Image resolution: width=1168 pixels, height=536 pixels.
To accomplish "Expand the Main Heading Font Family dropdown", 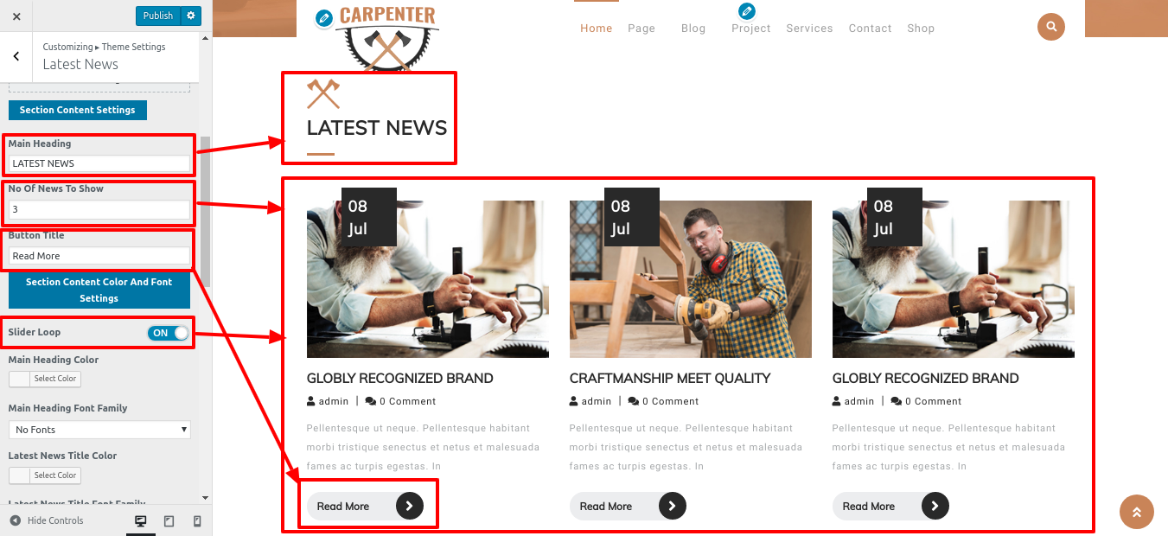I will [99, 430].
